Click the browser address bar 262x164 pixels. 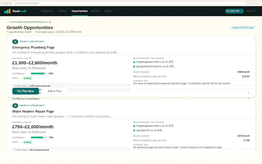[129, 3]
